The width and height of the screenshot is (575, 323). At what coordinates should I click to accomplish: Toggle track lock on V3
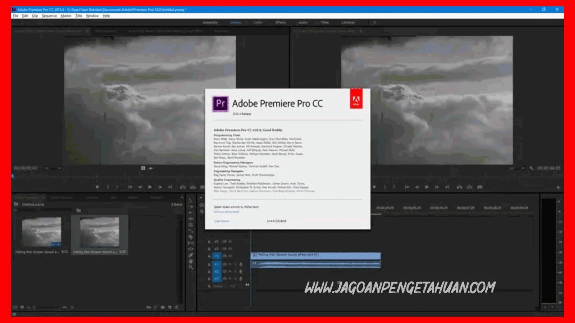[209, 242]
